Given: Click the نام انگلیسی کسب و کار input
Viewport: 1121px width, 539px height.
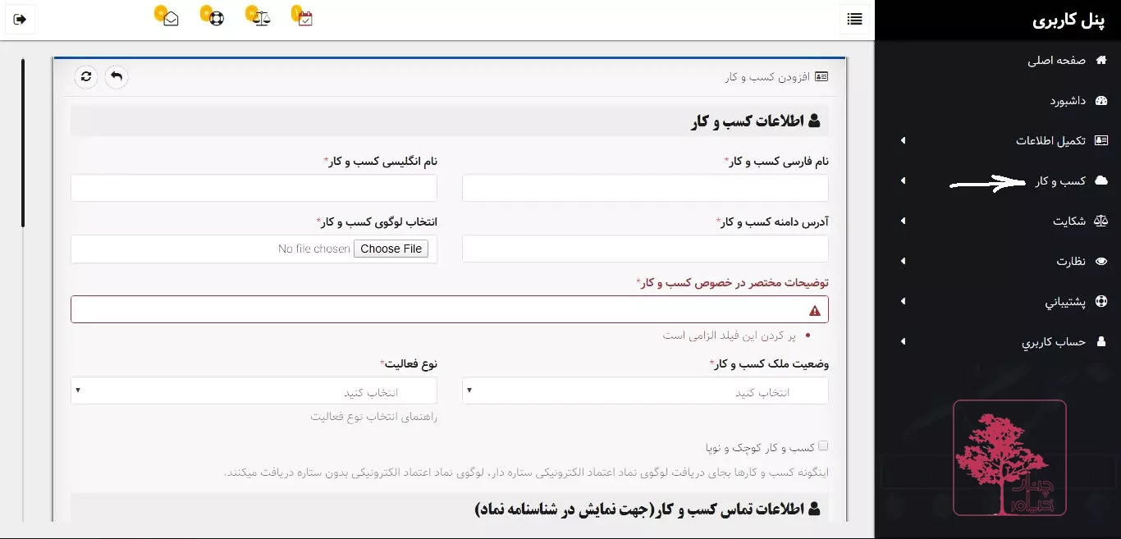Looking at the screenshot, I should click(x=254, y=188).
